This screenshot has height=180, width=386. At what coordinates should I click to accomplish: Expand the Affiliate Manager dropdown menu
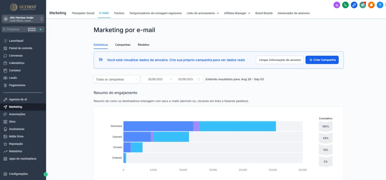click(x=237, y=13)
